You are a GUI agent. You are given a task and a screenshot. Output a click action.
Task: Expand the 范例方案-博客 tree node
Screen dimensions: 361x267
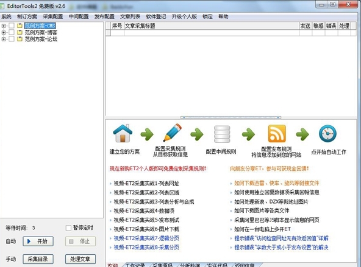coord(4,33)
